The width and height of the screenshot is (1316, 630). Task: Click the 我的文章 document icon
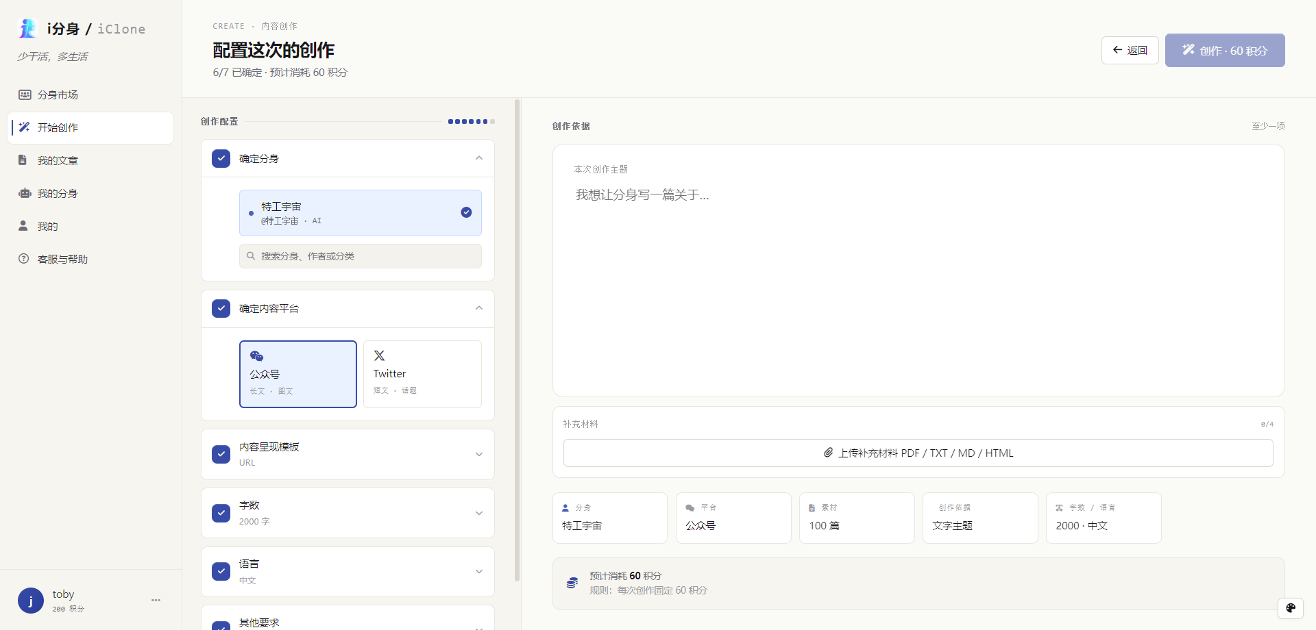click(23, 160)
